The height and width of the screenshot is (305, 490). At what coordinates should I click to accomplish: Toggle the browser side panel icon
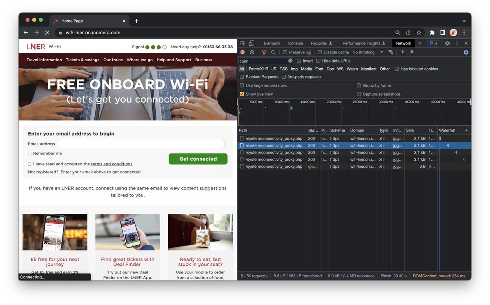(x=443, y=33)
